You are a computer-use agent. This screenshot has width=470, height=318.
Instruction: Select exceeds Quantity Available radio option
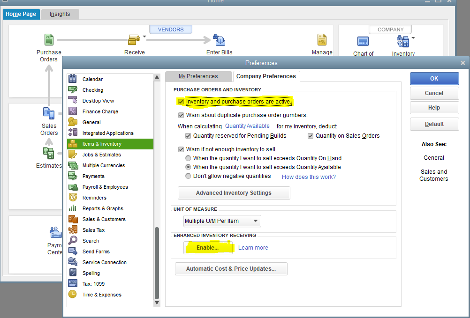pos(188,167)
